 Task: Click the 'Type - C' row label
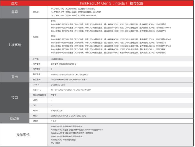(x=37, y=90)
